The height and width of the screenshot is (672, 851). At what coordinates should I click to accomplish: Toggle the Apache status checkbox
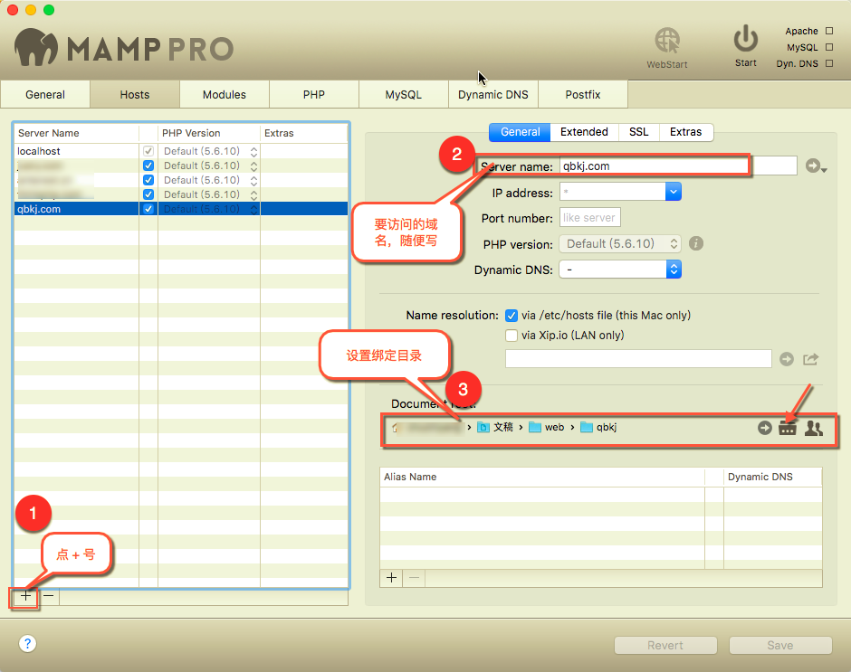pos(829,31)
